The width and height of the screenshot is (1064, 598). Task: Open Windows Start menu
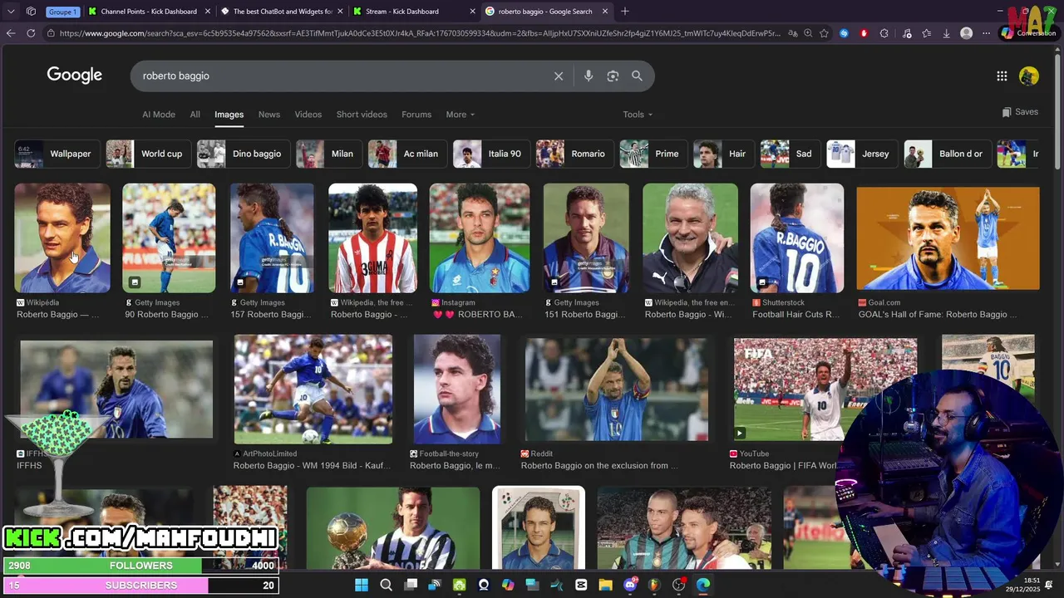[362, 585]
